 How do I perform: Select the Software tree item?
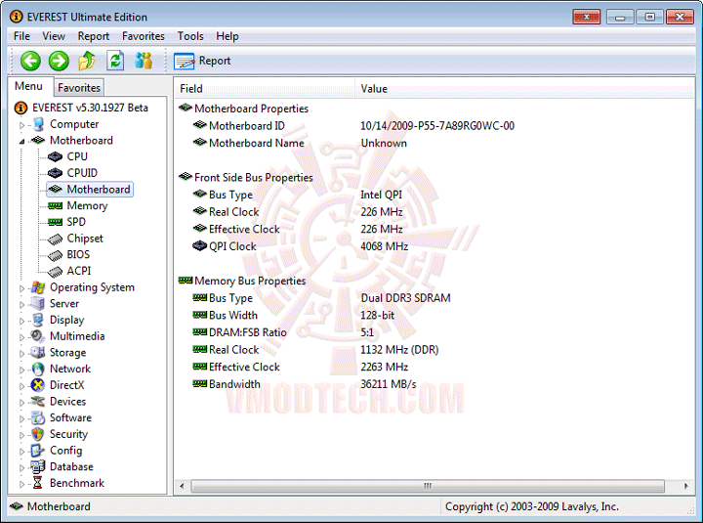click(70, 418)
